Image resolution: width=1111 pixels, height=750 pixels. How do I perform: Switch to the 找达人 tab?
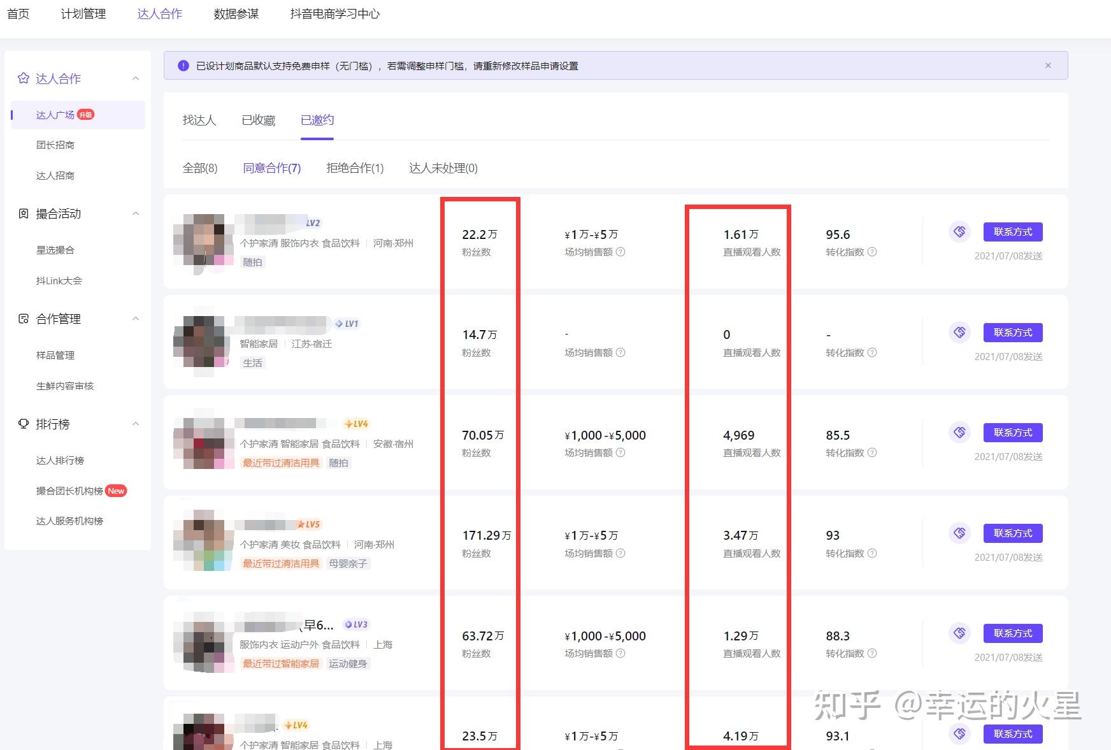click(199, 120)
